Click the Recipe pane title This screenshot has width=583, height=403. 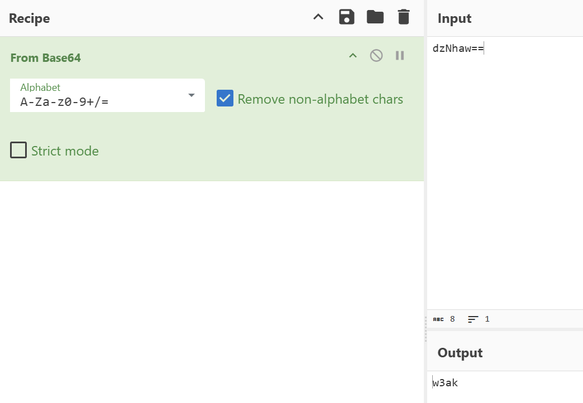[30, 18]
